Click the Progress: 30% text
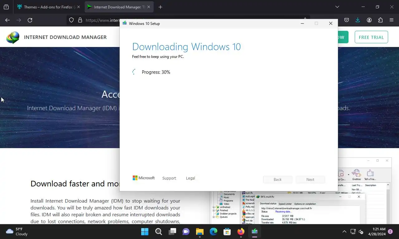 (156, 72)
